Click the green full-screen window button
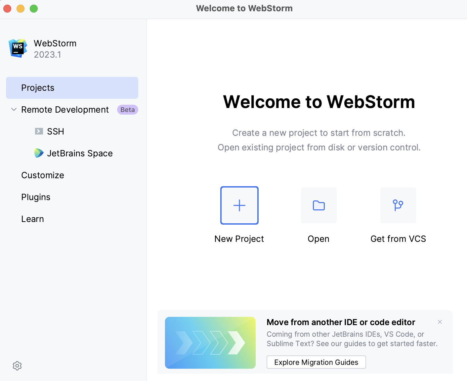This screenshot has height=381, width=467. 34,9
